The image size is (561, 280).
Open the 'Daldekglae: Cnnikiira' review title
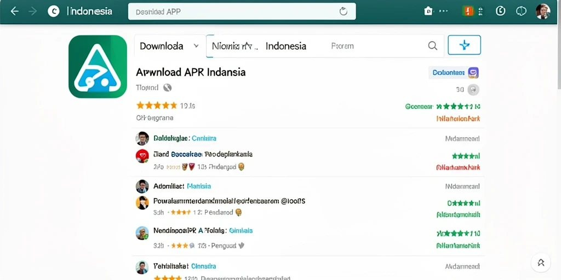(x=185, y=138)
